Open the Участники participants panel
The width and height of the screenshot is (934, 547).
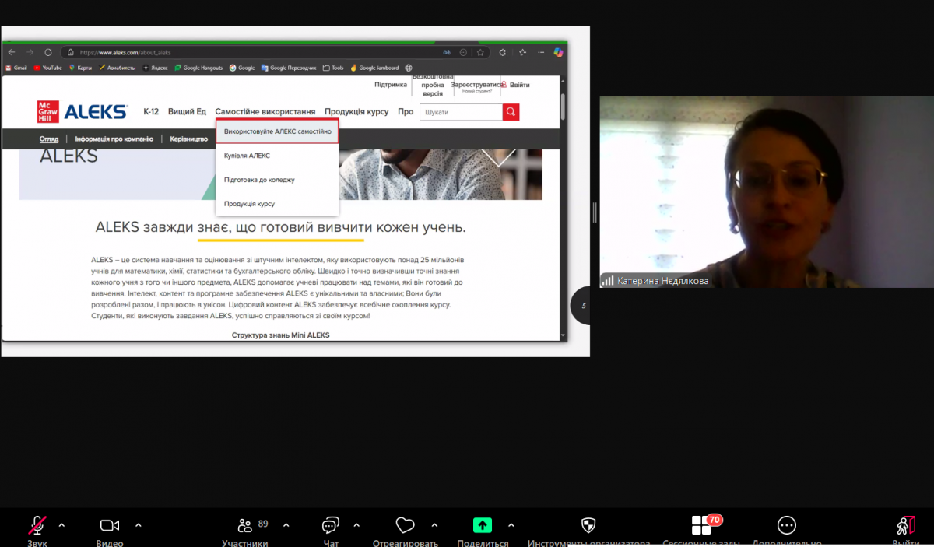pyautogui.click(x=245, y=525)
